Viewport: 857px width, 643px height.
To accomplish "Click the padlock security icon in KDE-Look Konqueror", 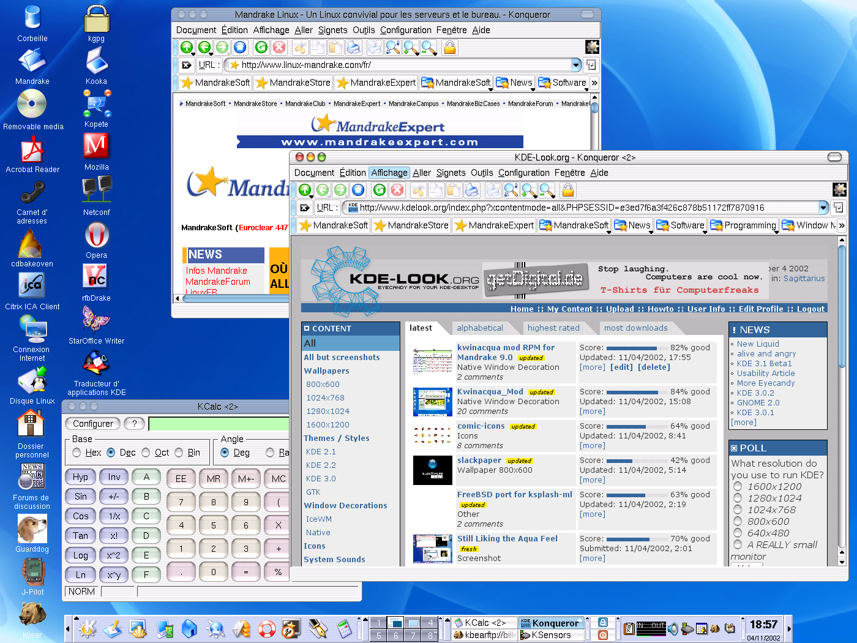I will (x=568, y=190).
